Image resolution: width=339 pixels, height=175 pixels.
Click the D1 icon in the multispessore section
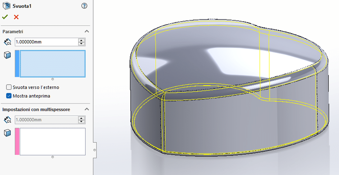pos(7,120)
